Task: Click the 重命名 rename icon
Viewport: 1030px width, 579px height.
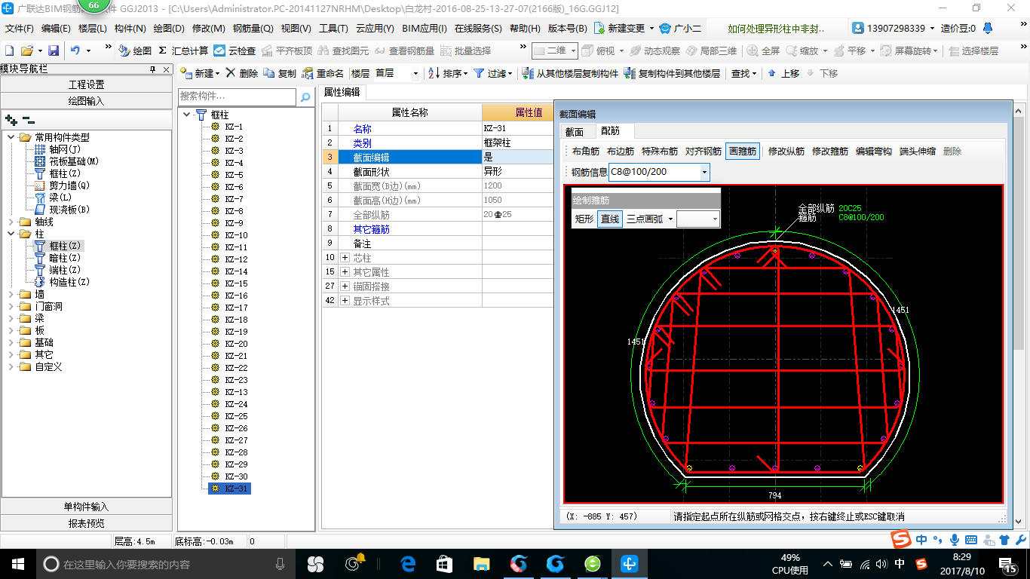Action: [307, 73]
